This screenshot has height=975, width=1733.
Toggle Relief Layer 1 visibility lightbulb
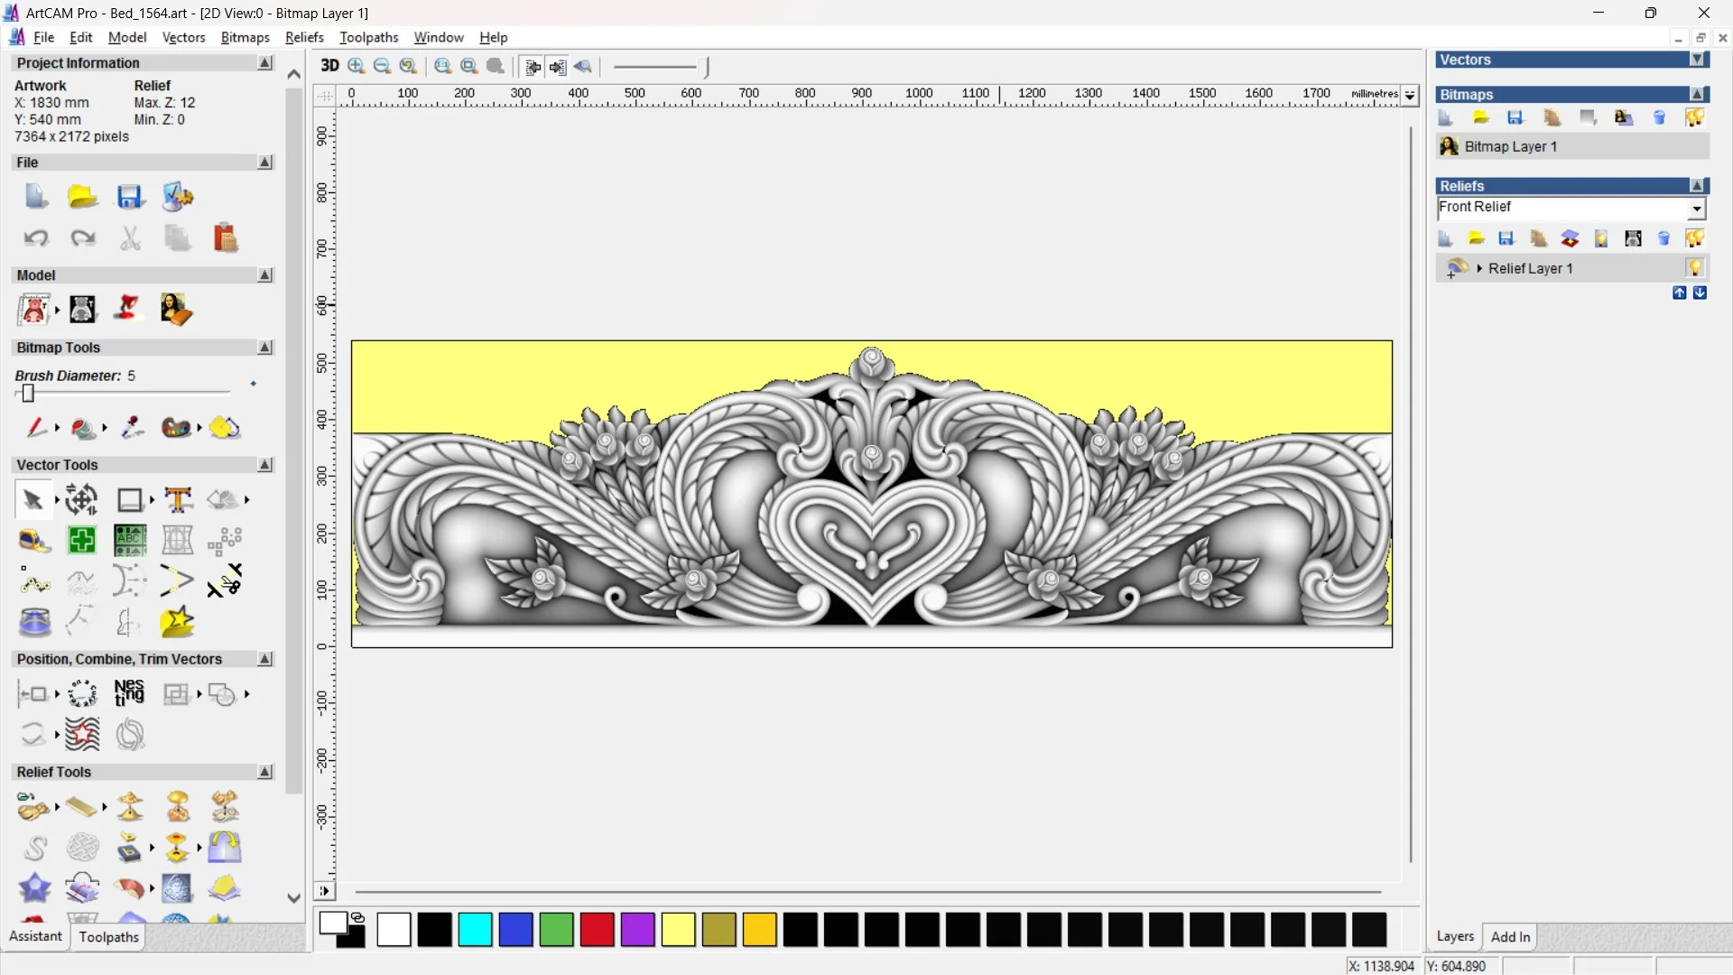click(x=1694, y=268)
